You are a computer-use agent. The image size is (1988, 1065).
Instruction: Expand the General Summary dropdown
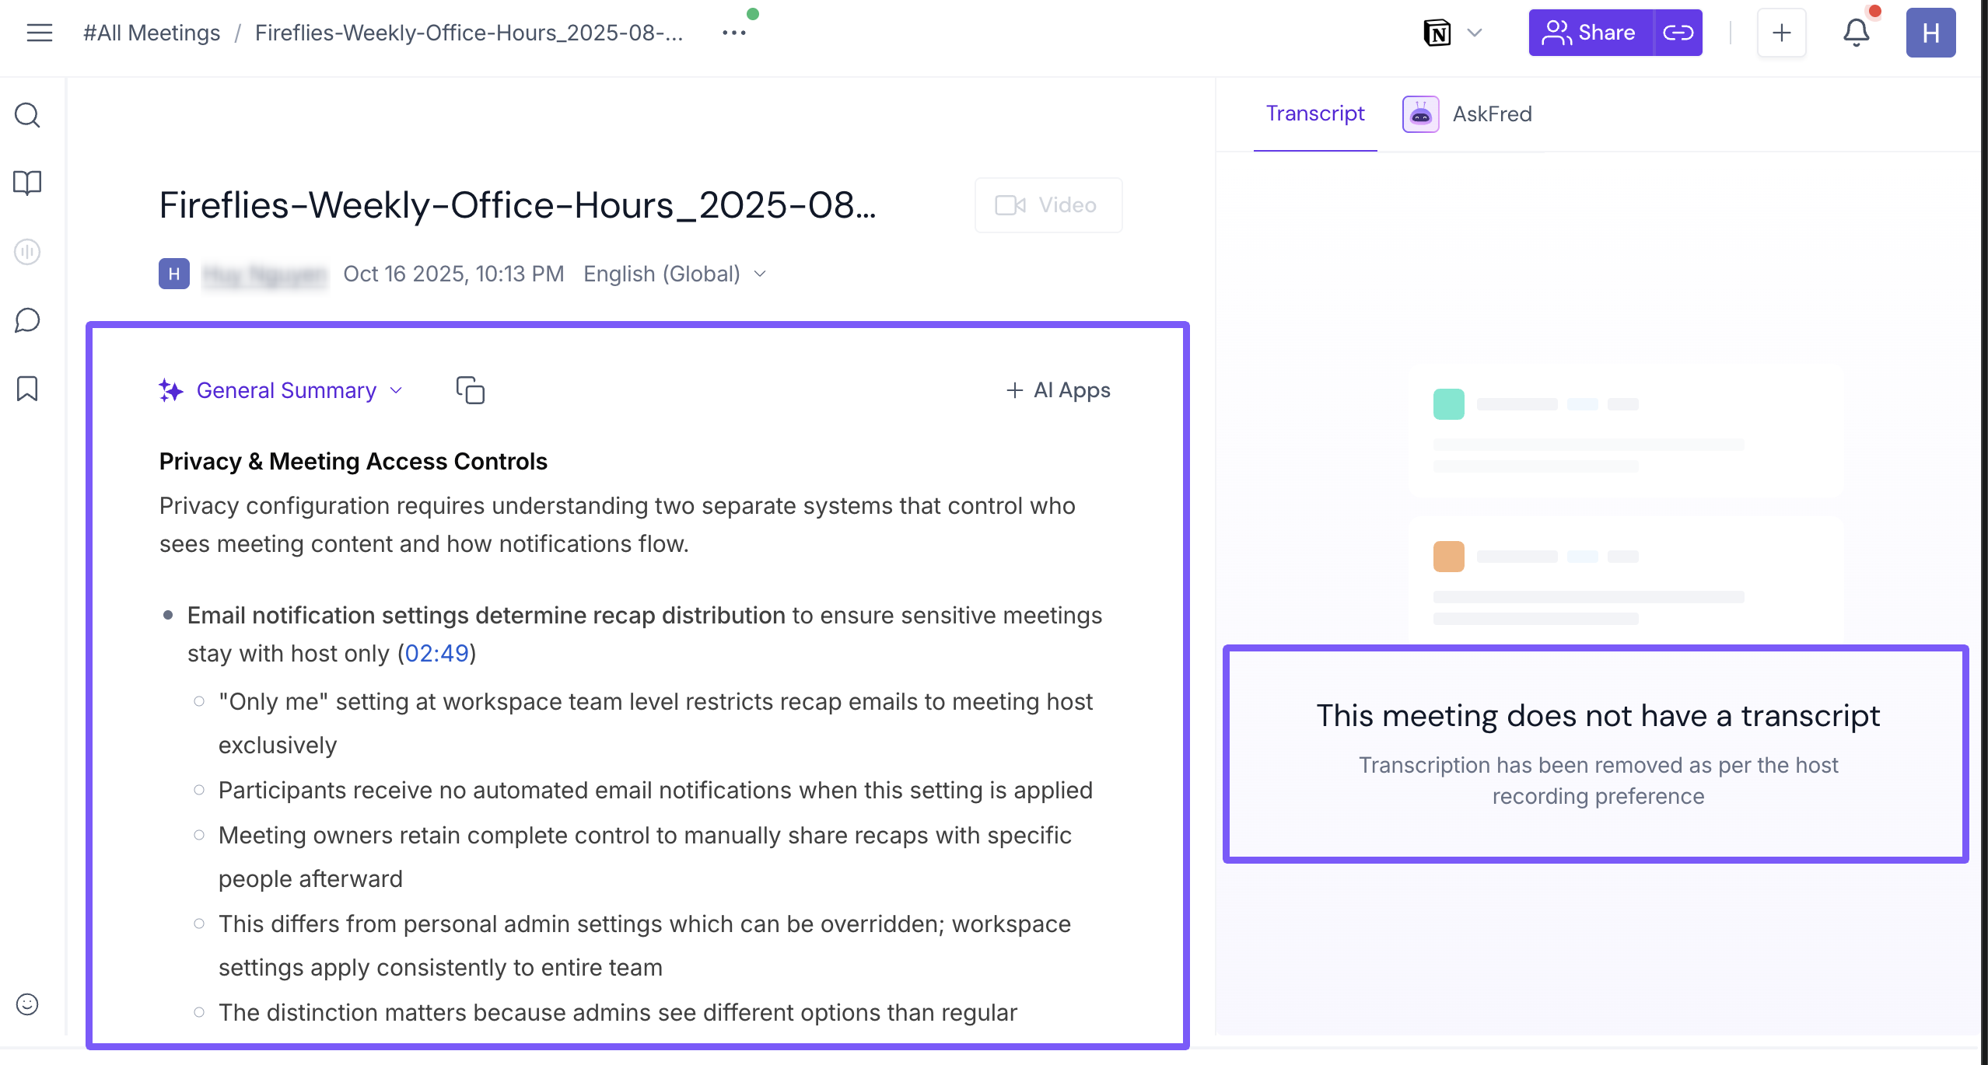click(286, 390)
